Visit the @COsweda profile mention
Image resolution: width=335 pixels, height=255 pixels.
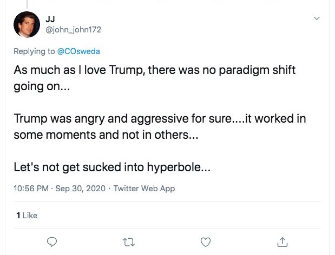coord(79,51)
